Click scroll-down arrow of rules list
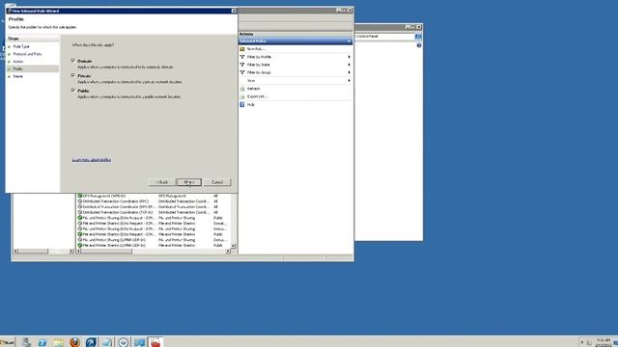The width and height of the screenshot is (618, 347). coord(234,246)
